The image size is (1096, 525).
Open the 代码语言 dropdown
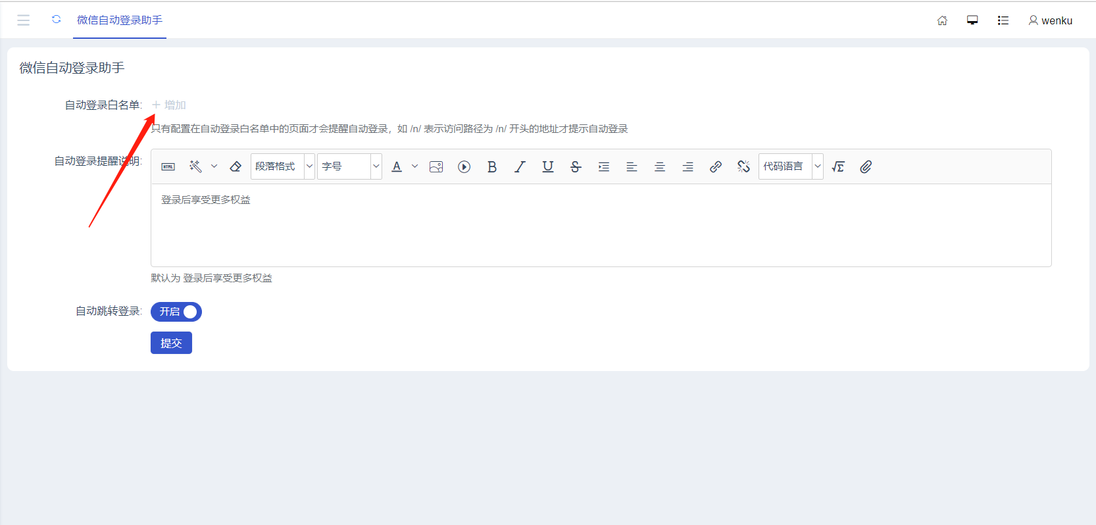click(x=791, y=166)
